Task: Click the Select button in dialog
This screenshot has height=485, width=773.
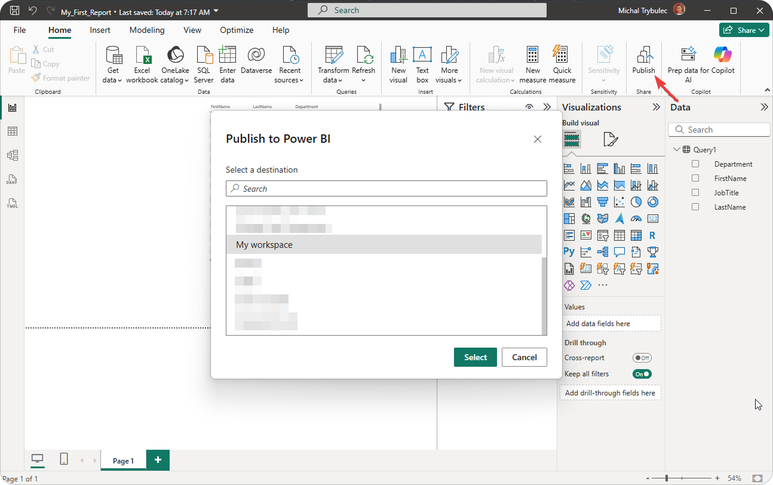Action: pyautogui.click(x=475, y=357)
